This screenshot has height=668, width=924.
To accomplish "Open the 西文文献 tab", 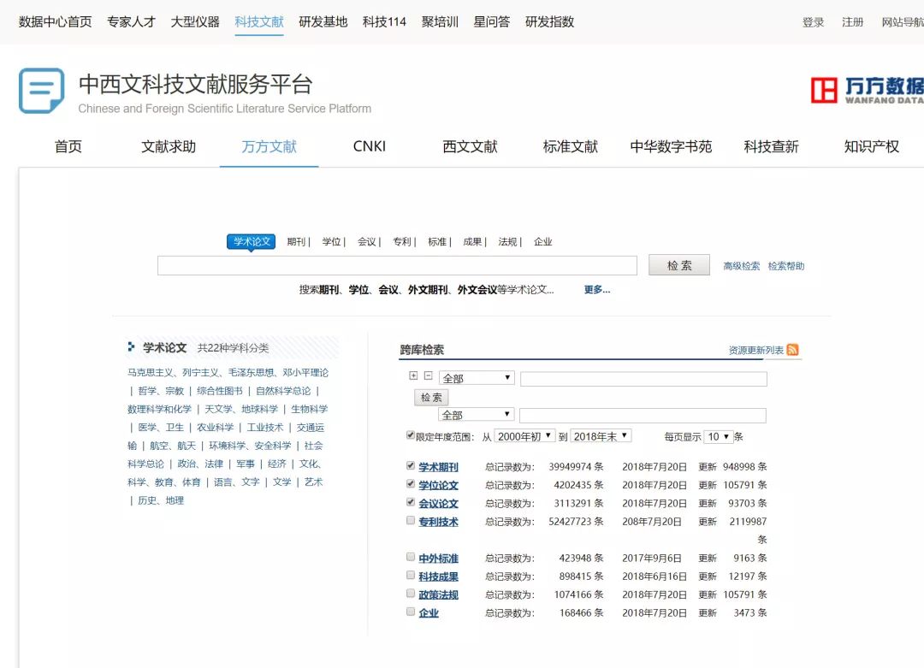I will pos(470,146).
